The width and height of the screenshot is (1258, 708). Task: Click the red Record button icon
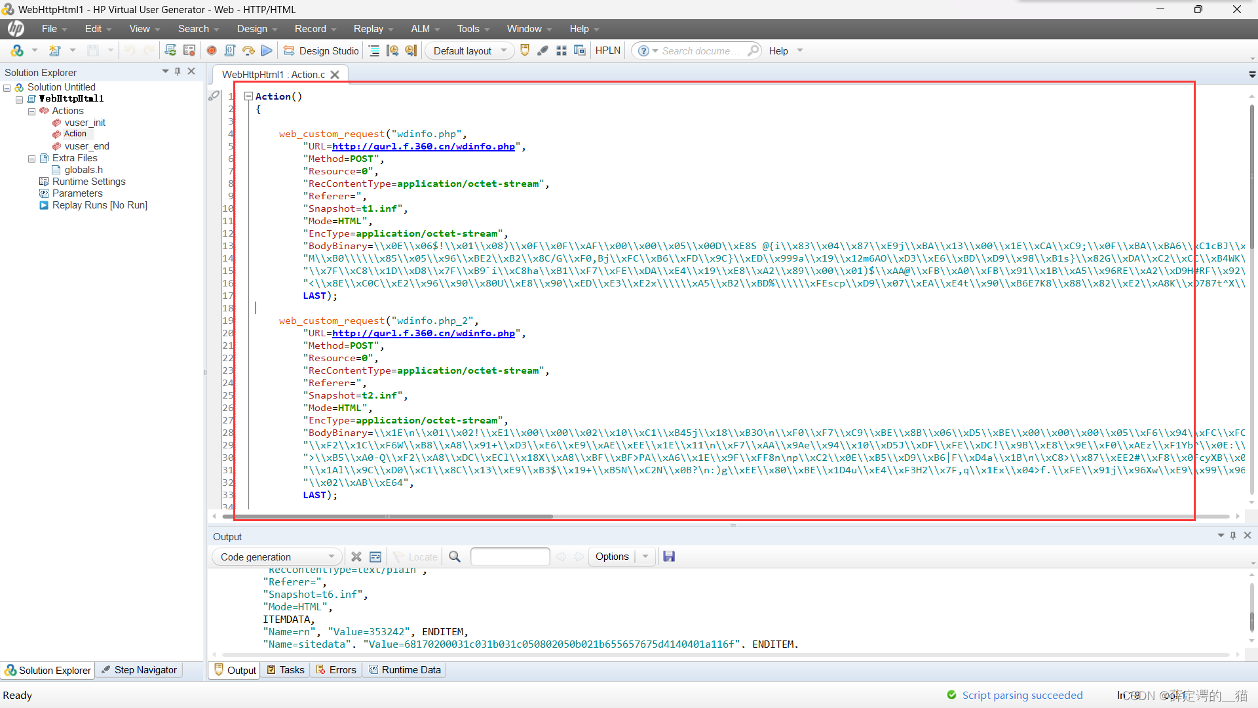point(212,50)
